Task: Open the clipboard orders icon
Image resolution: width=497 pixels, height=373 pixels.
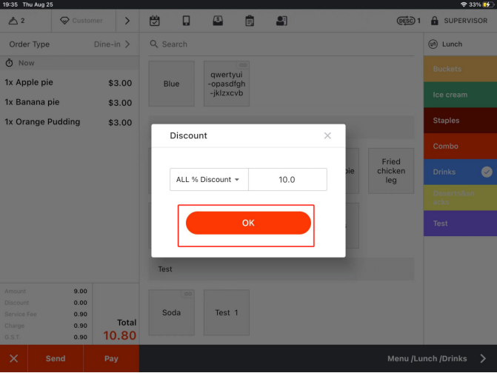Action: pos(250,21)
